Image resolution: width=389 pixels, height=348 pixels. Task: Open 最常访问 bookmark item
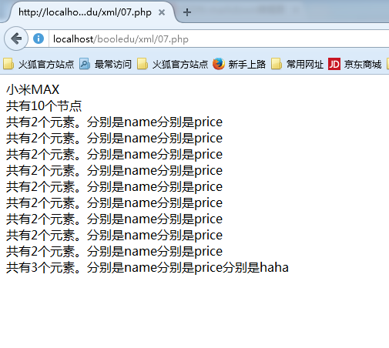(106, 64)
